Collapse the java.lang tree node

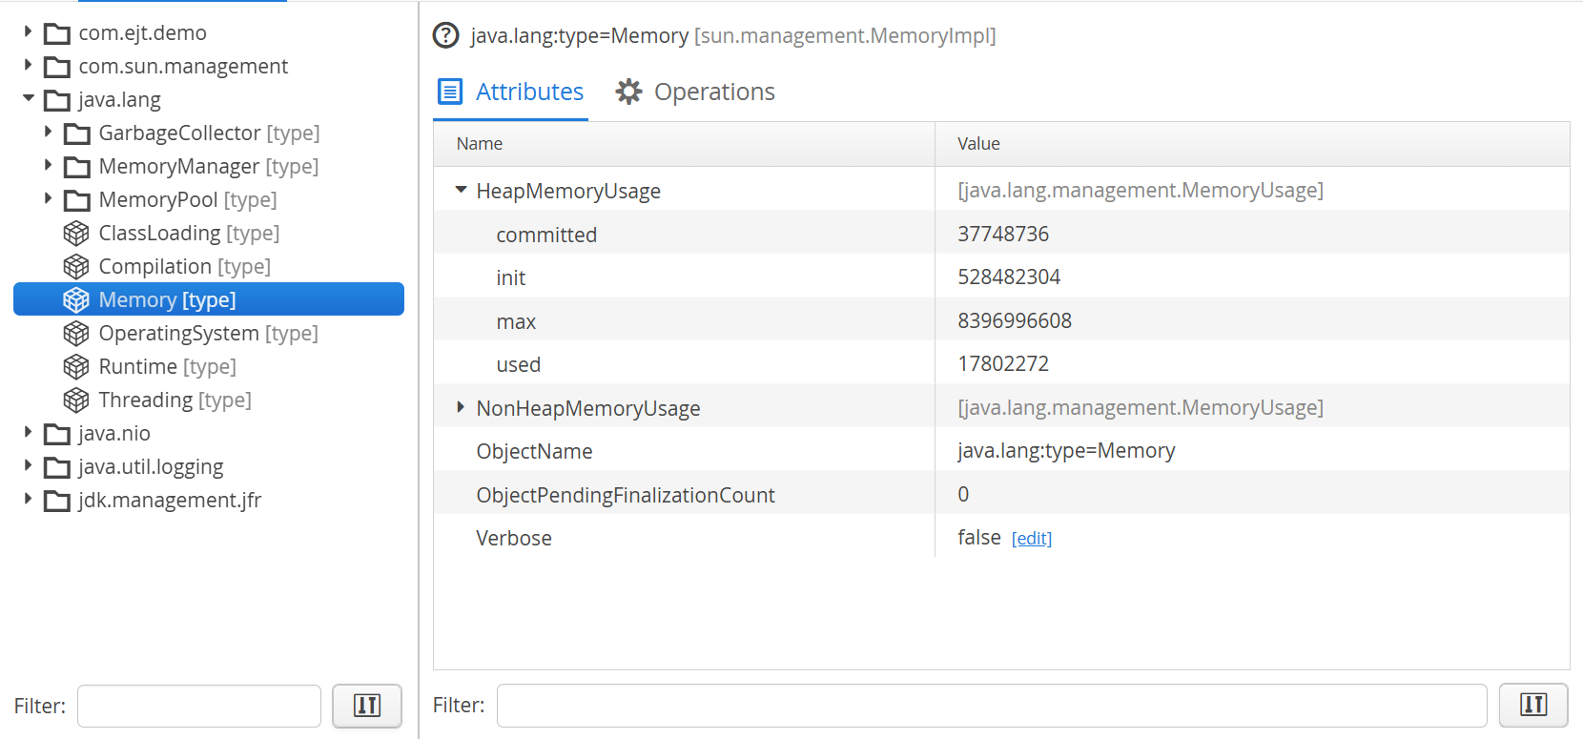[29, 98]
